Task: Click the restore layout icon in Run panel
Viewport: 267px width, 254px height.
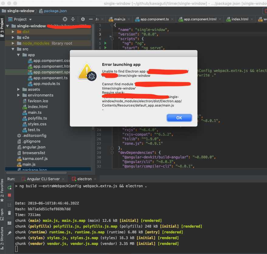Action: pyautogui.click(x=9, y=223)
